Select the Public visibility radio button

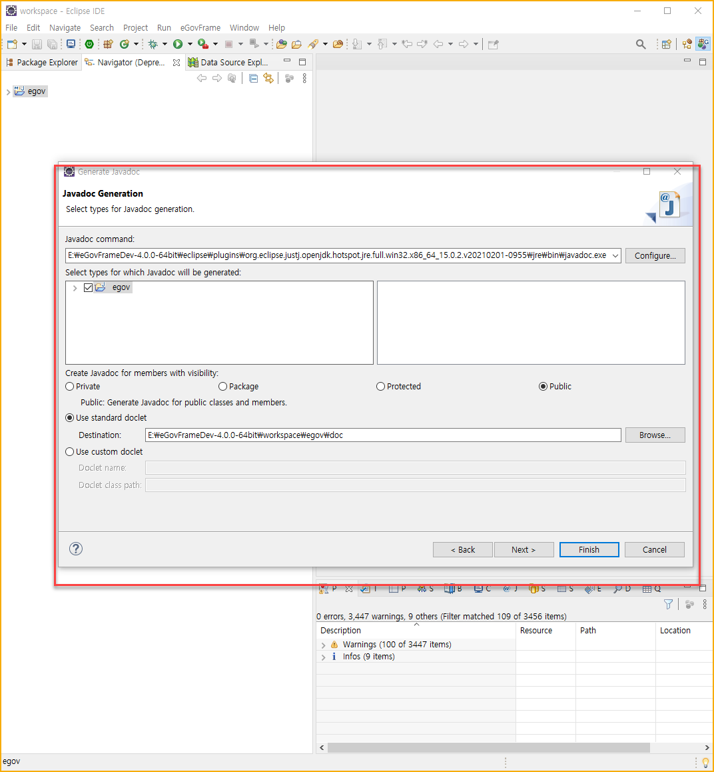click(x=543, y=387)
